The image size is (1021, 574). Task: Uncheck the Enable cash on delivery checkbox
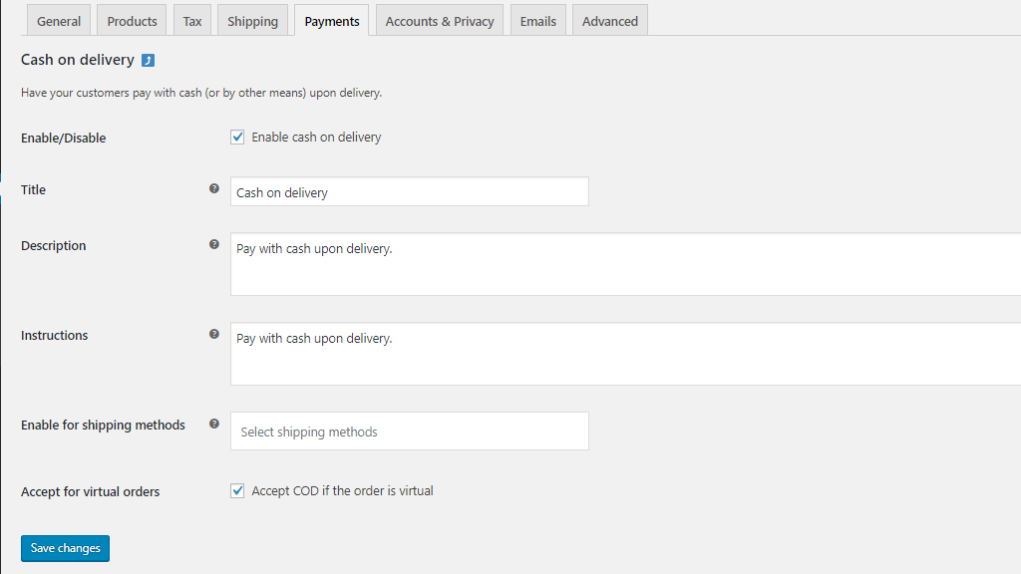(x=237, y=138)
